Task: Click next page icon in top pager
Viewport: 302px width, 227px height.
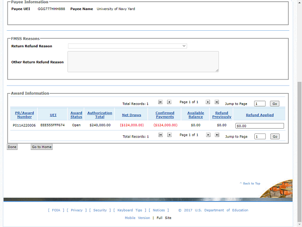Action: (208, 102)
